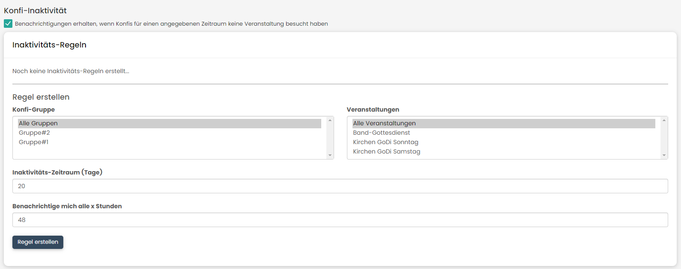
Task: Click up arrow of Veranstaltungen list scrollbar
Action: click(x=664, y=120)
